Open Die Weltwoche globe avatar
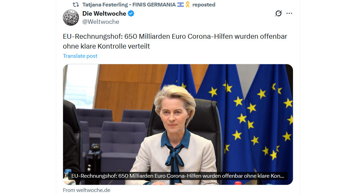 click(71, 18)
